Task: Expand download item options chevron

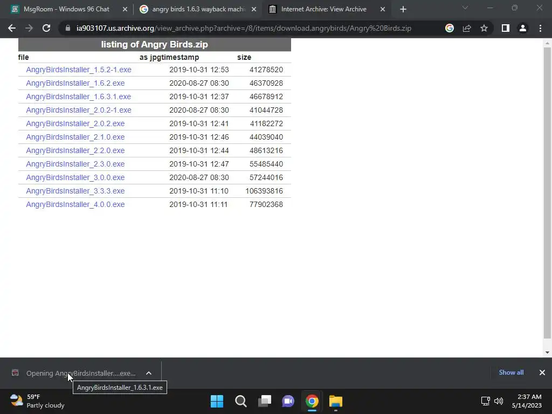Action: click(149, 373)
